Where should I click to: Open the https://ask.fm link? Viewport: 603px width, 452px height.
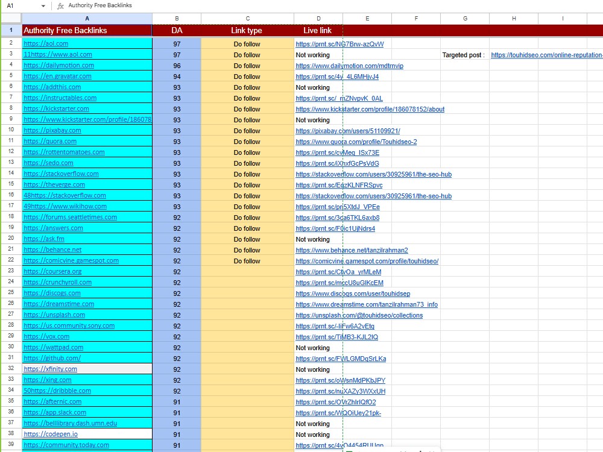click(44, 239)
